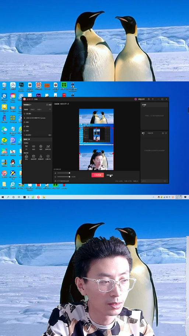Open the hamburger menu in the title bar
This screenshot has height=336, width=189.
pos(153,99)
